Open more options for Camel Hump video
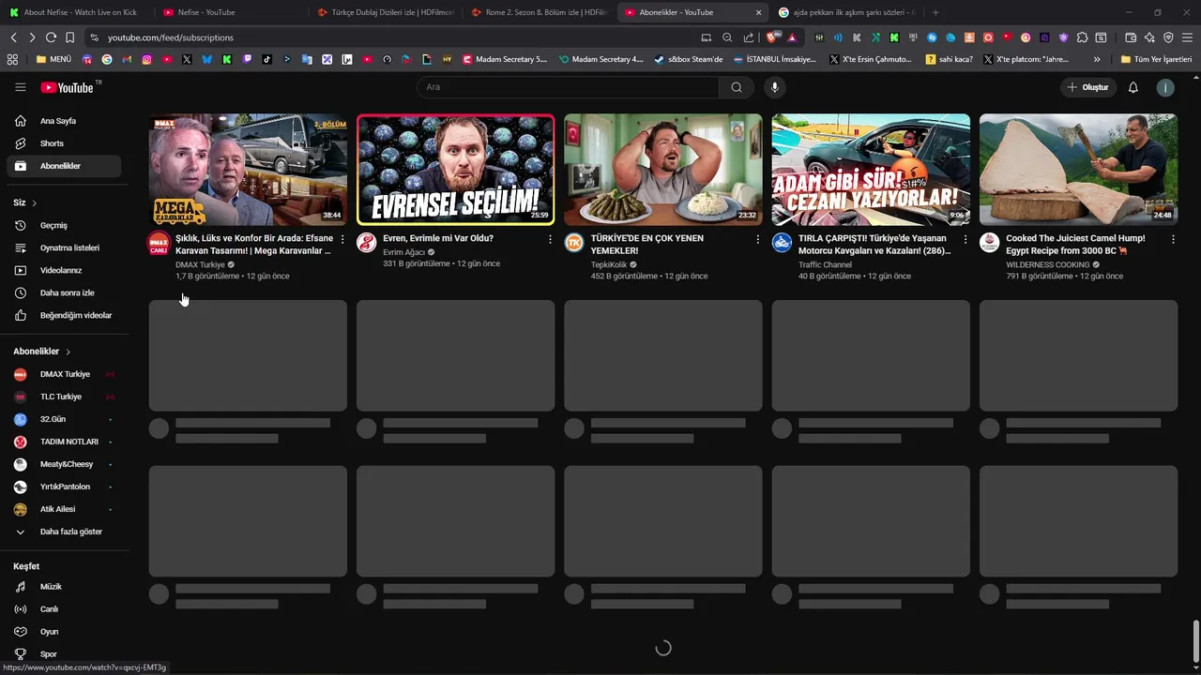Screen dimensions: 1201x675 (x=1173, y=239)
